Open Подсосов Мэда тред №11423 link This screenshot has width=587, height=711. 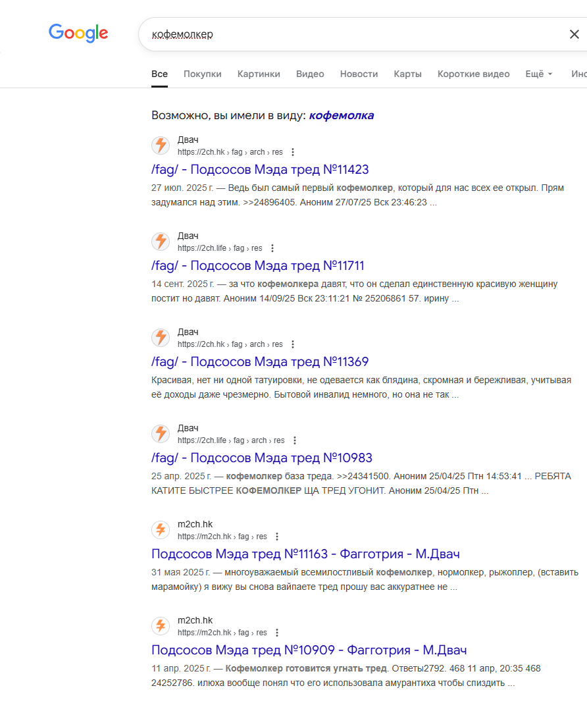(260, 170)
